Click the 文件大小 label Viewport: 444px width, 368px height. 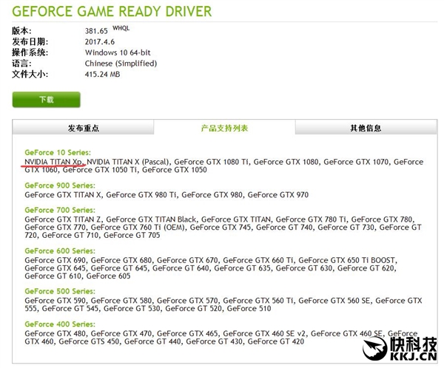coord(30,75)
